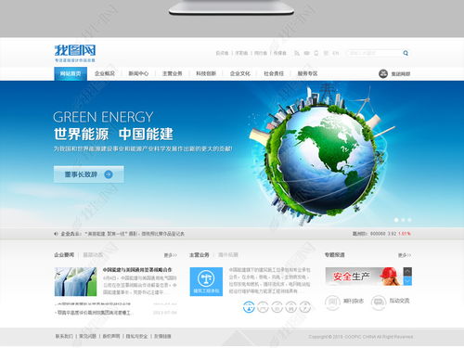Open the 企业概况 menu item
The width and height of the screenshot is (464, 348).
[x=105, y=73]
